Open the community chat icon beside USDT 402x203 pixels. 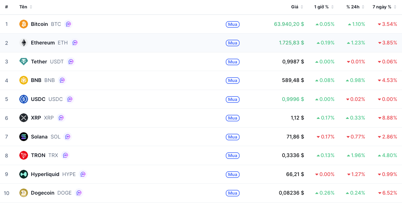71,62
